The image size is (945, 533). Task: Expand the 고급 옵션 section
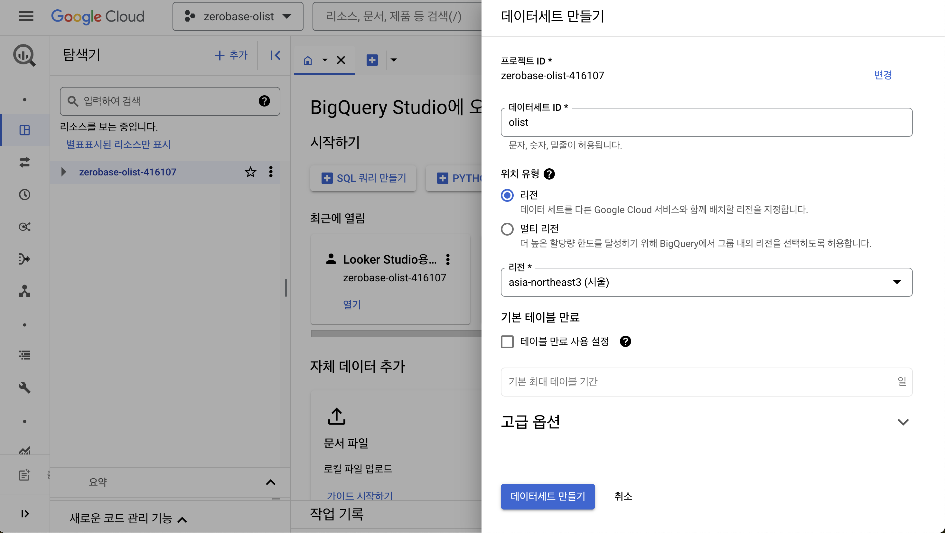(903, 422)
